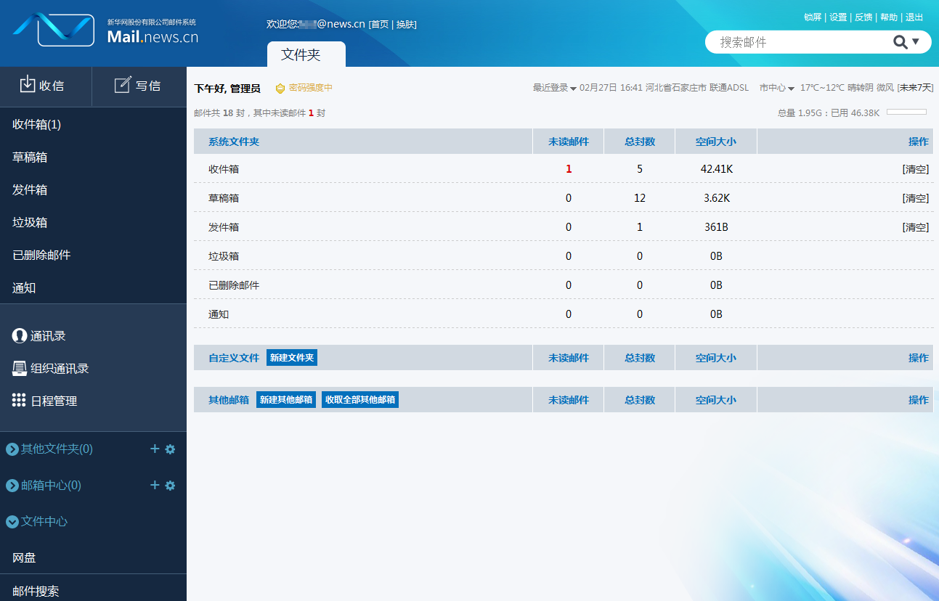Click the 收信 receive mail icon
This screenshot has height=601, width=939.
28,85
